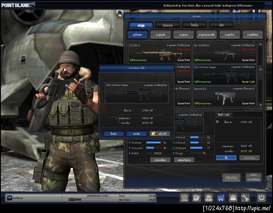Click the experience progress bar at bottom
The width and height of the screenshot is (273, 213).
coord(87,200)
